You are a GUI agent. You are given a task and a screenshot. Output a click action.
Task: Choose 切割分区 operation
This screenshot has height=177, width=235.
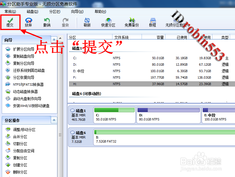tap(16, 144)
